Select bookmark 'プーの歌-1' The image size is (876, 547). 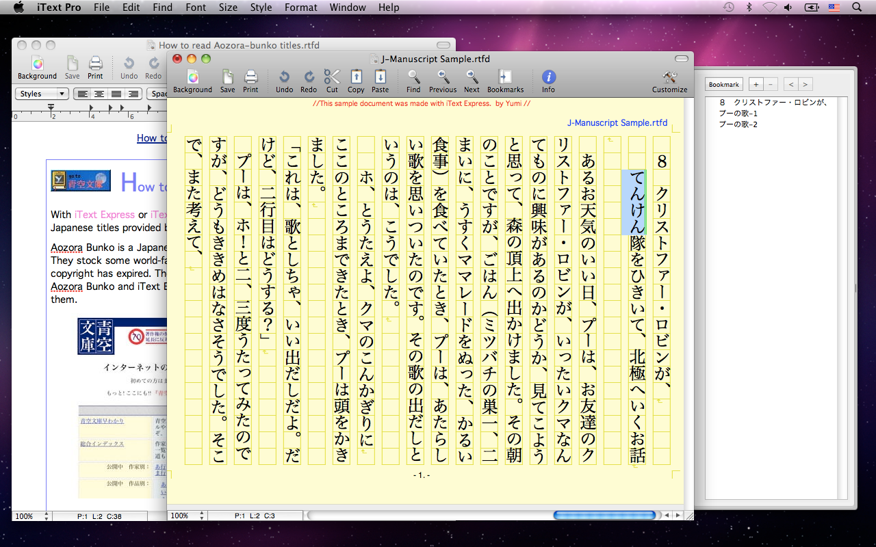[x=738, y=114]
